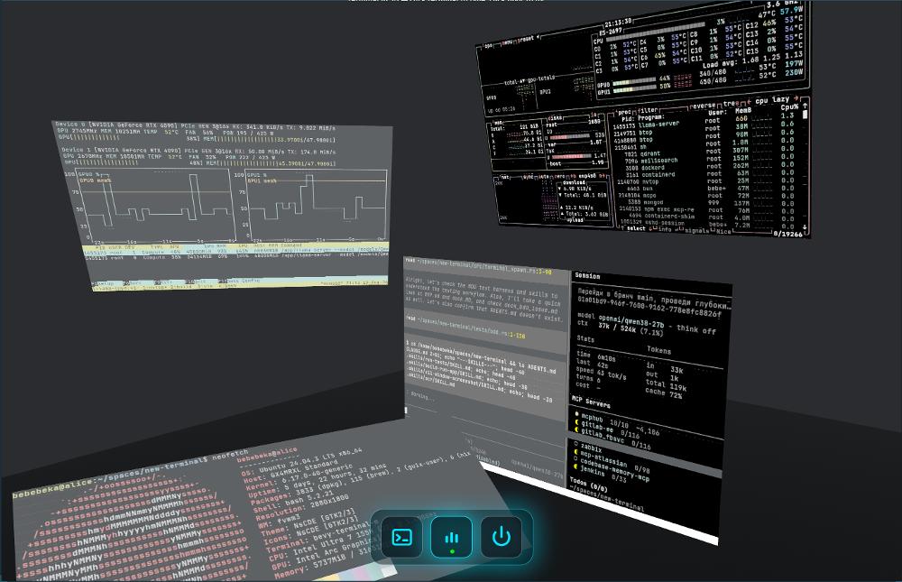902x582 pixels.
Task: Toggle reverse sorting in btop
Action: (704, 106)
